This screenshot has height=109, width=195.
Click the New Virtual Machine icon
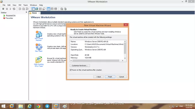pyautogui.click(x=39, y=34)
